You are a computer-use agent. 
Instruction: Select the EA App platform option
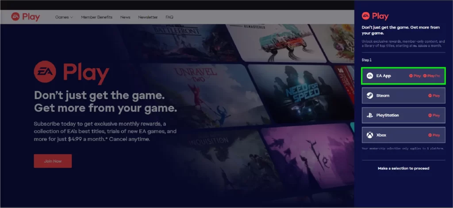pos(403,76)
